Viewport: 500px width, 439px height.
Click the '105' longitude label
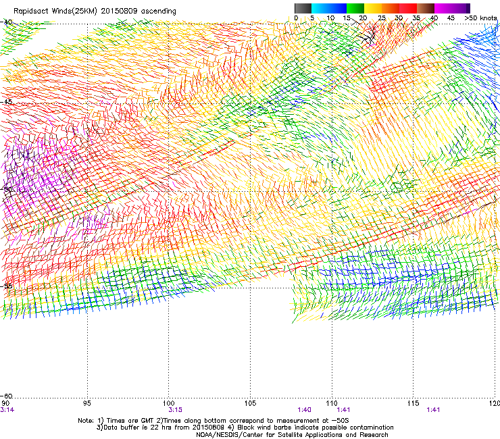250,404
